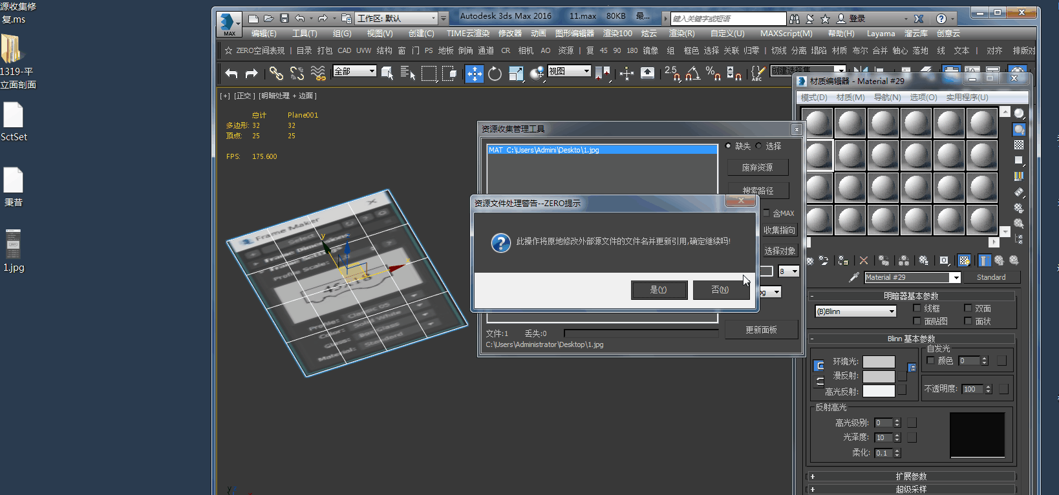Image resolution: width=1059 pixels, height=495 pixels.
Task: Expand the 扩展参数 rollout
Action: 911,476
